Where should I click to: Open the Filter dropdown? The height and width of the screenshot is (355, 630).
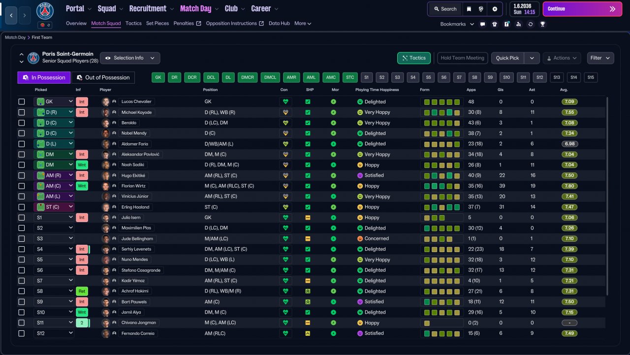[600, 58]
